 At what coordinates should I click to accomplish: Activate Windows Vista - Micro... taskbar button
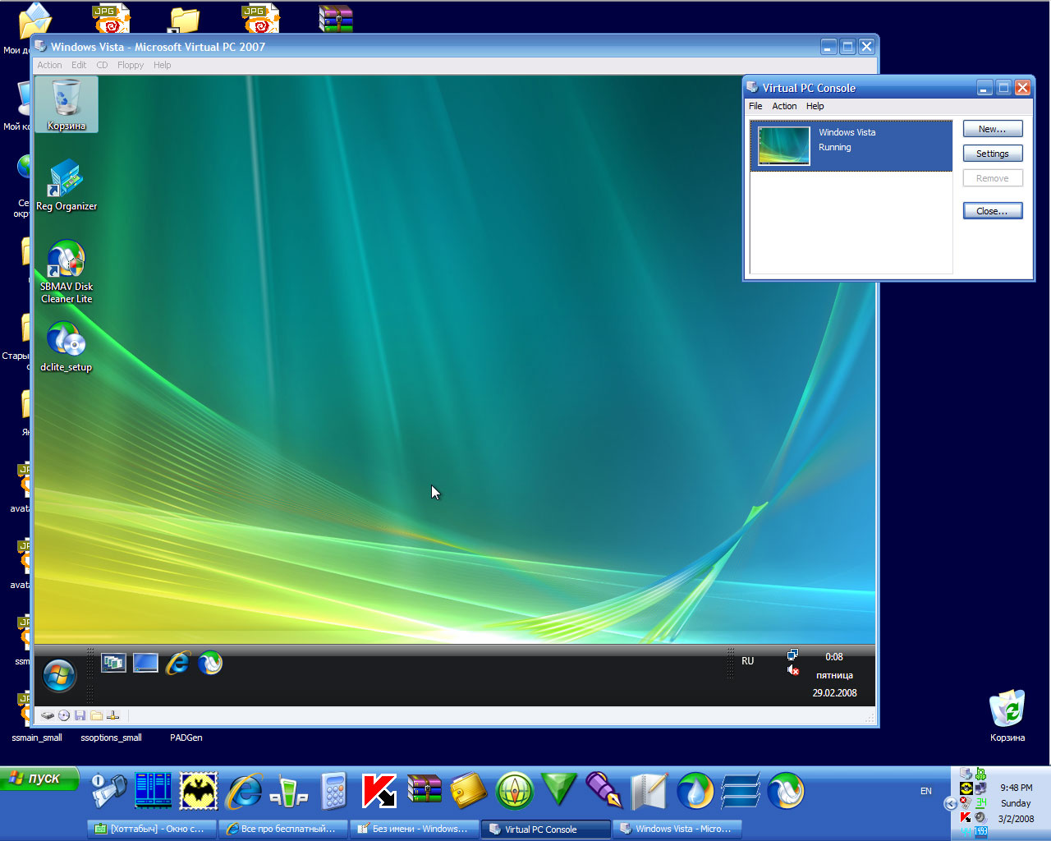(677, 829)
